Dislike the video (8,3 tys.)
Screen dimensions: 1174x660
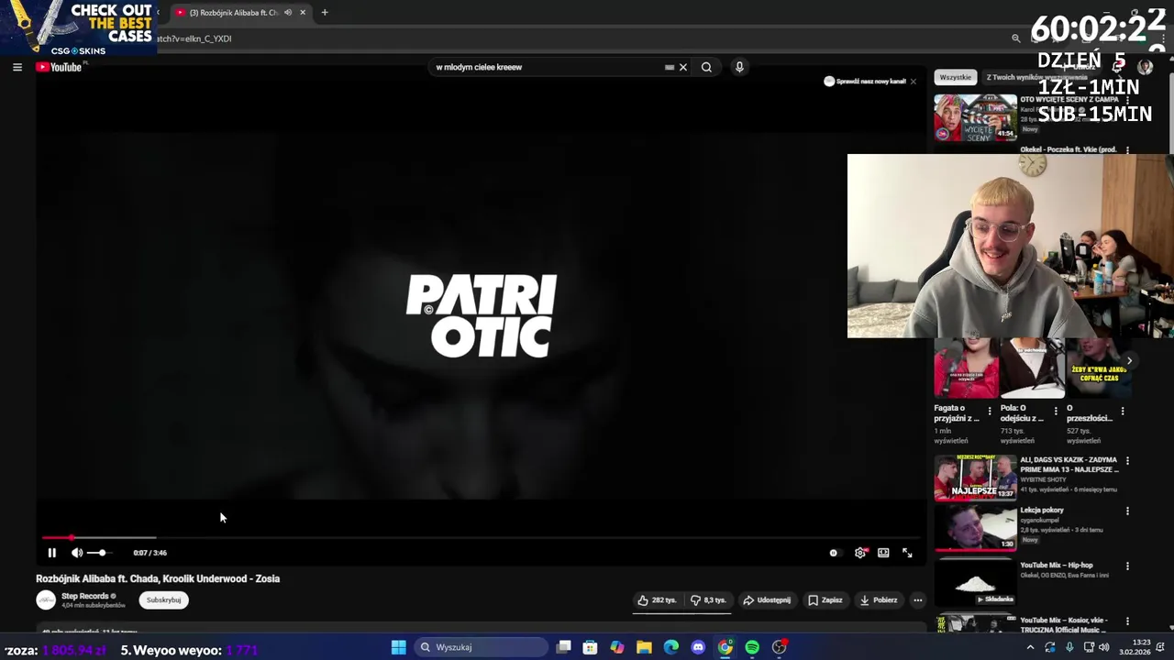[x=708, y=600]
